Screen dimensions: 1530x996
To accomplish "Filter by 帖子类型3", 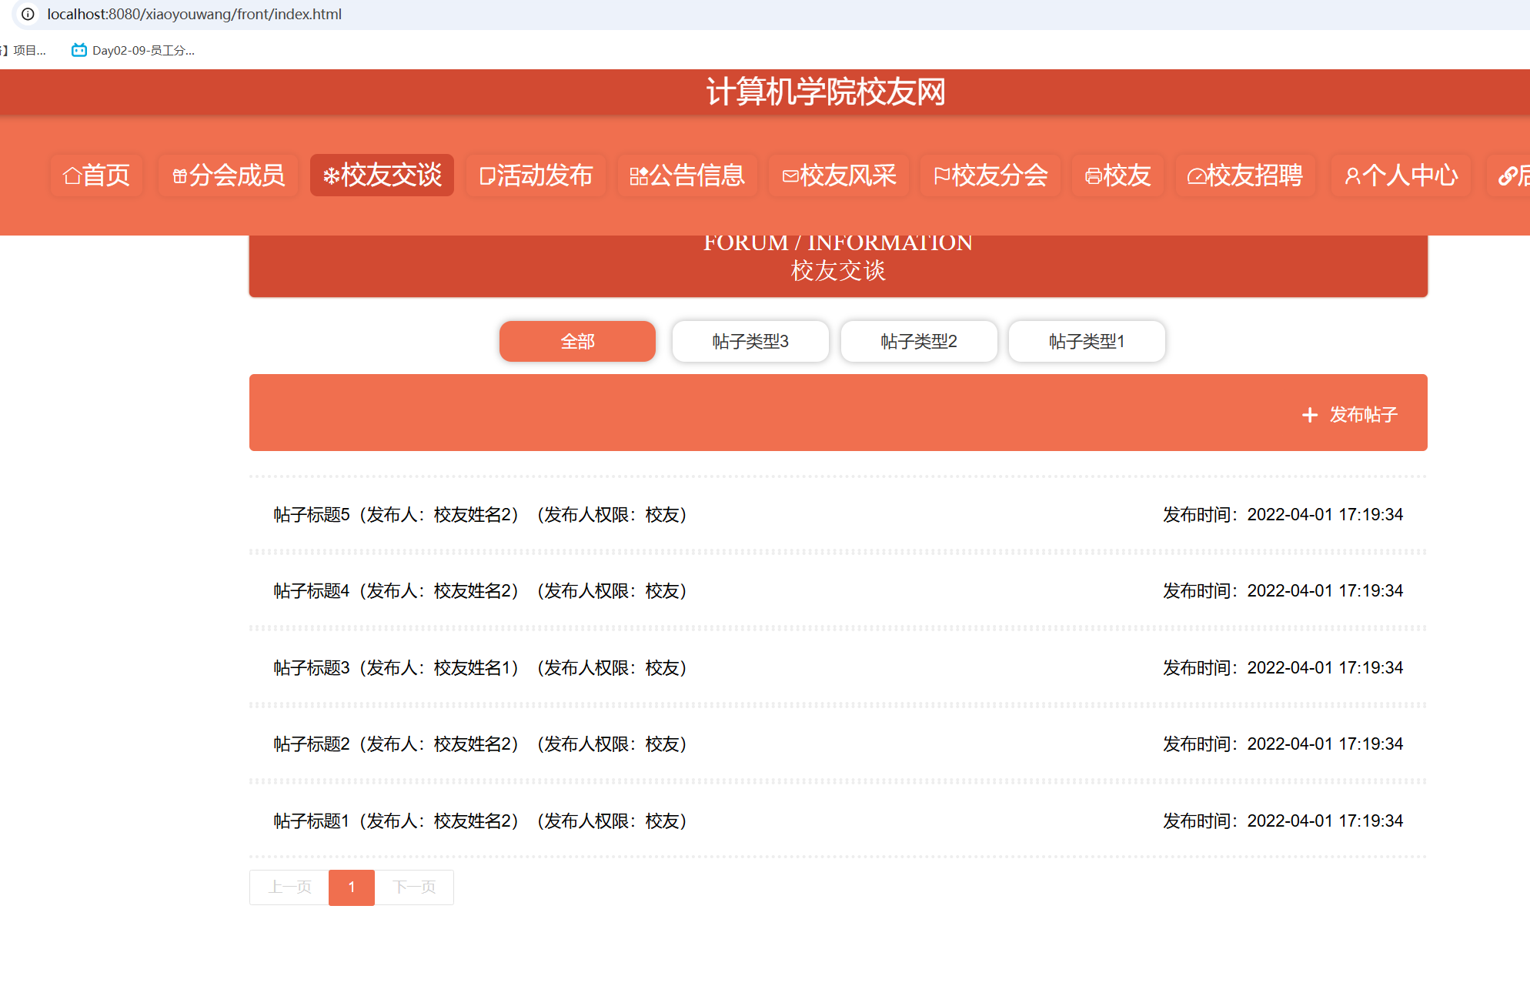I will [x=750, y=341].
